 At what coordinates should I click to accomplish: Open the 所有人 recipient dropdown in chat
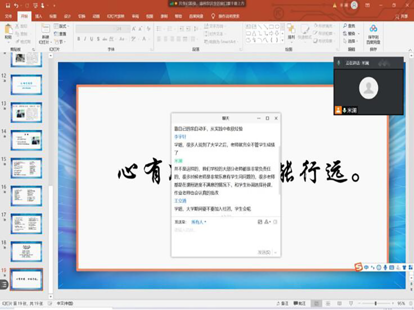(199, 222)
